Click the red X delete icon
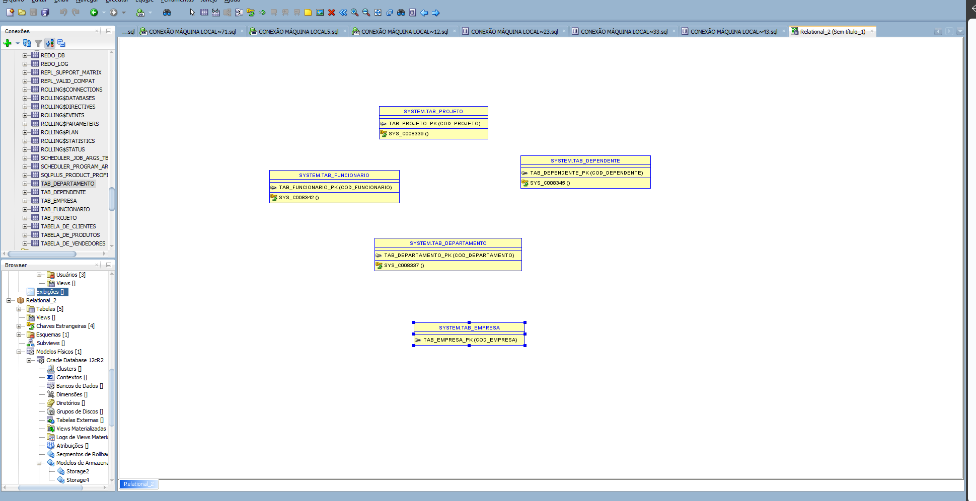 tap(331, 13)
